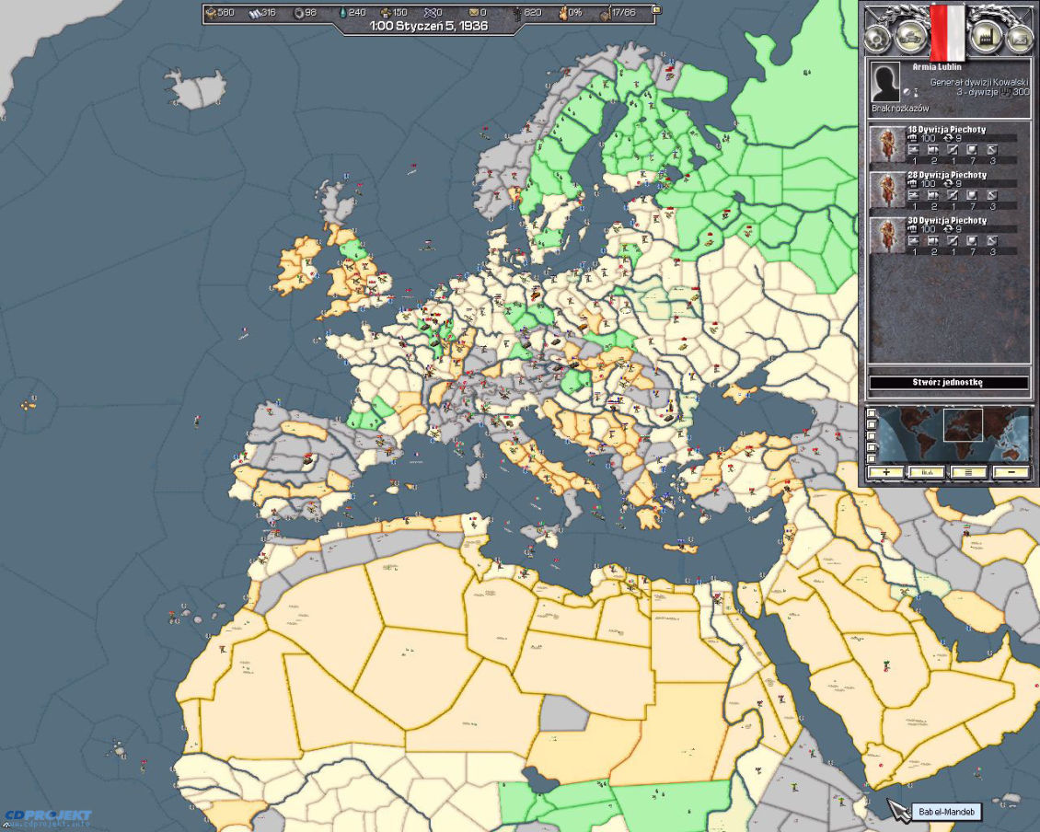
Task: Click strength icon of 18 Dywizja Piechoty
Action: [x=913, y=139]
